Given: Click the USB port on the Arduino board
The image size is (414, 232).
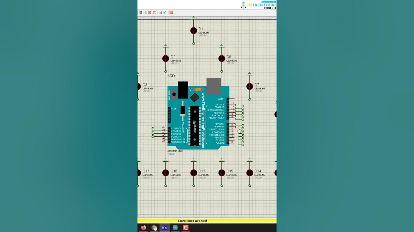Looking at the screenshot, I should [x=213, y=86].
